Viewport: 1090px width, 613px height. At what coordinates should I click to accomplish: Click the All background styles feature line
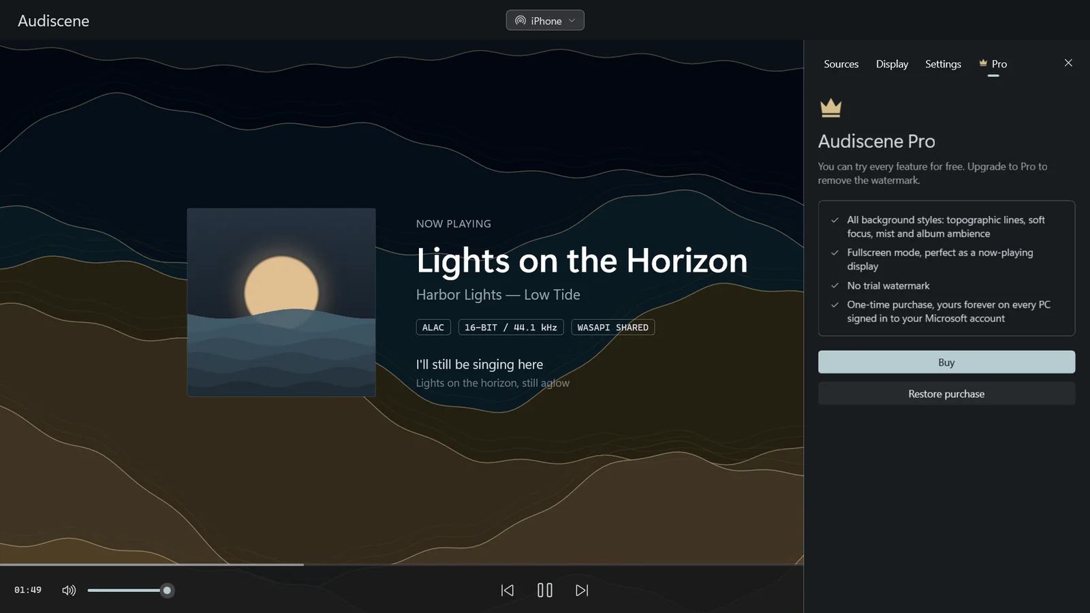tap(946, 227)
